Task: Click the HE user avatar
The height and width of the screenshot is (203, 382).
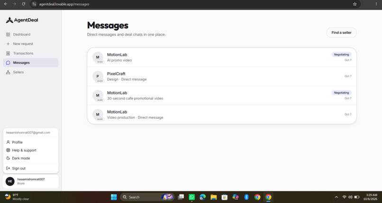Action: pos(10,181)
